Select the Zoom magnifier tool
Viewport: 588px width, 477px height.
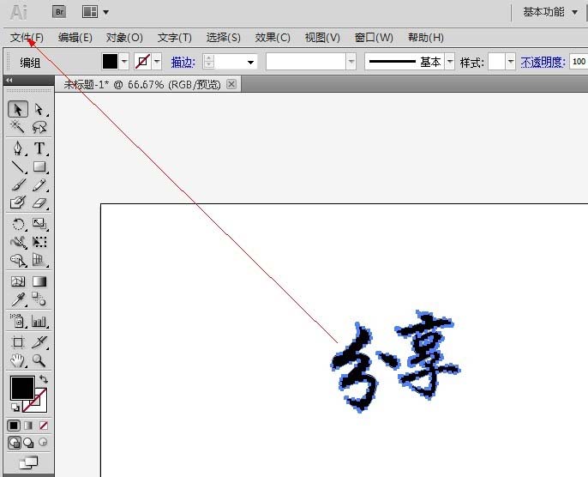coord(39,361)
